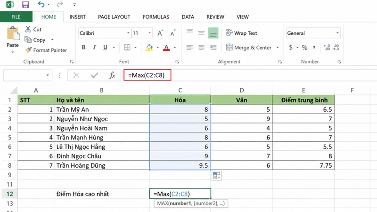This screenshot has width=377, height=212.
Task: Click the Copy button
Action: [35, 40]
